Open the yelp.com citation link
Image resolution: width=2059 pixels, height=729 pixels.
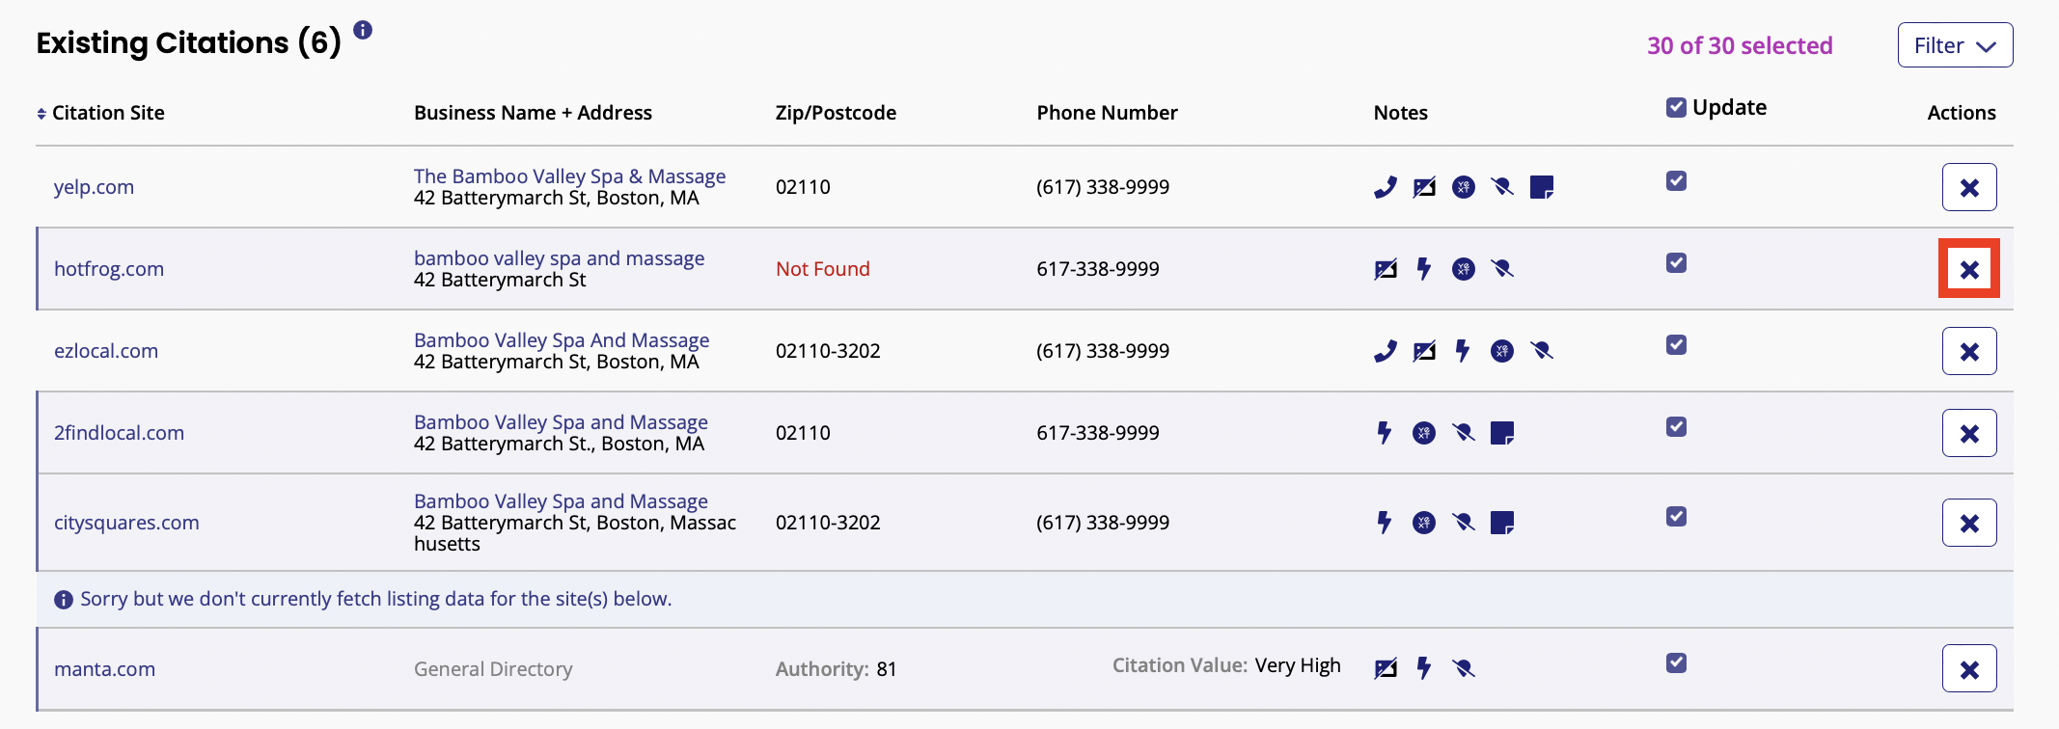tap(94, 187)
